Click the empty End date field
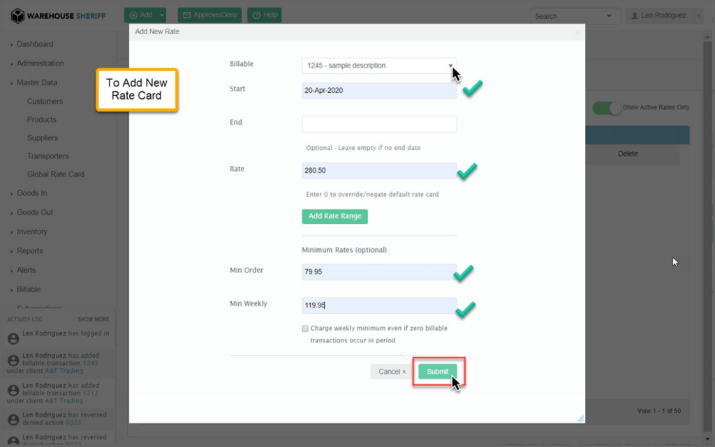This screenshot has height=447, width=715. coord(379,124)
